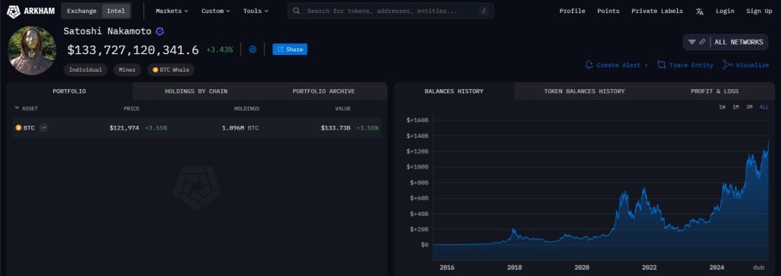781x276 pixels.
Task: Create an alert for this entity
Action: pyautogui.click(x=616, y=65)
